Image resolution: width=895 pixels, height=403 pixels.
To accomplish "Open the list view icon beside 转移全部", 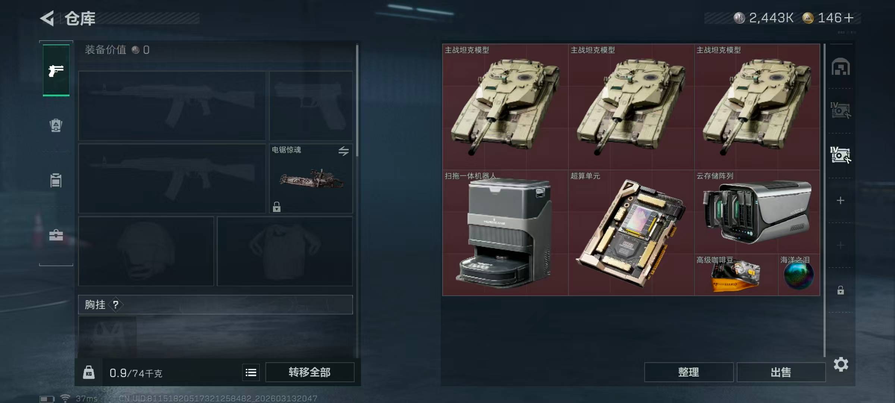I will [251, 372].
